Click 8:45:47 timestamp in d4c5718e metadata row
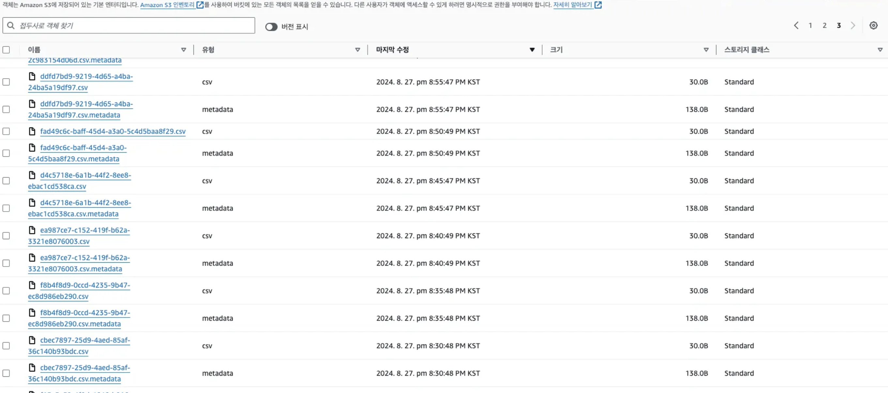Image resolution: width=888 pixels, height=393 pixels. pyautogui.click(x=428, y=208)
